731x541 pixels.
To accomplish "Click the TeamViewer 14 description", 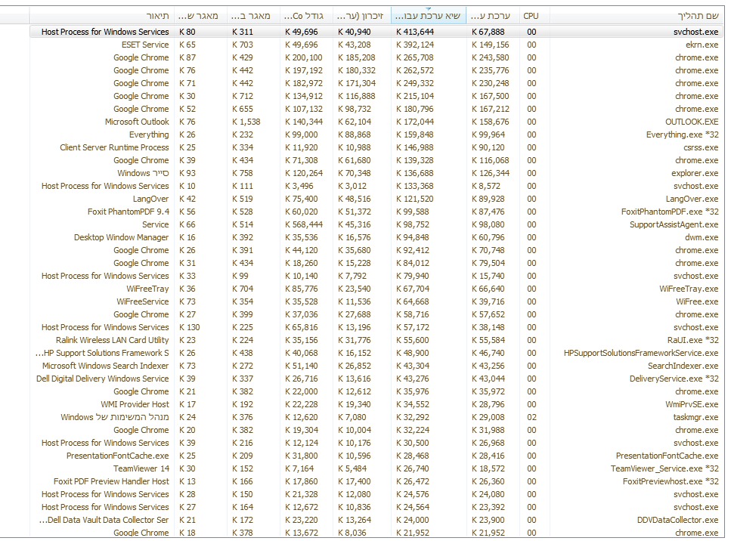I will 141,468.
